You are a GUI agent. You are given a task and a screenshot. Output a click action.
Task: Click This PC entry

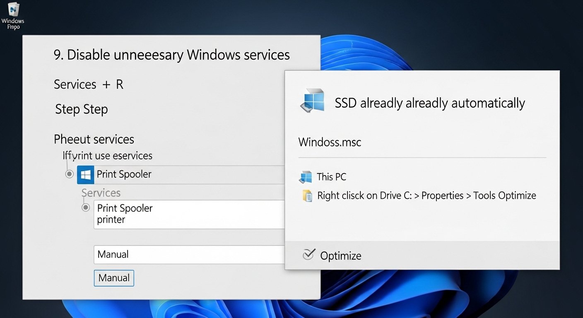point(323,177)
